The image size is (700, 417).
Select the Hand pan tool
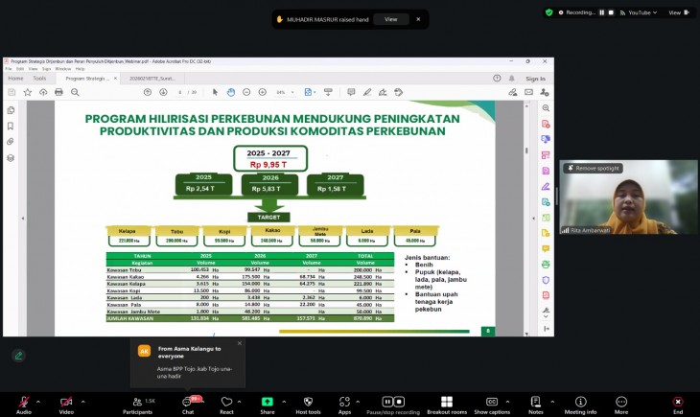(x=231, y=92)
